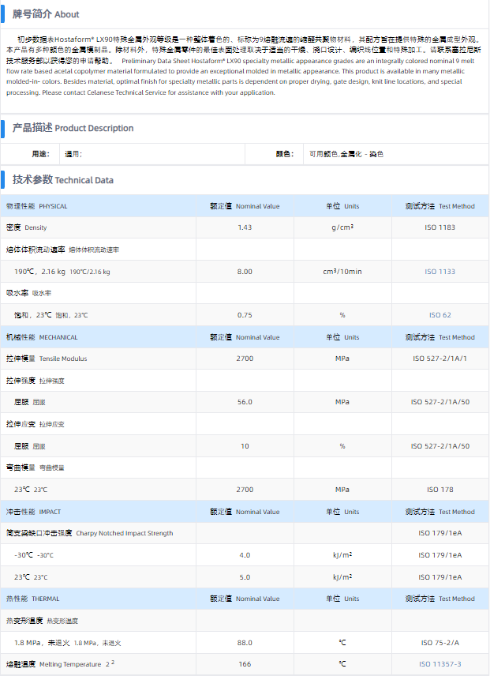Click the 牌号简介 About section heading
This screenshot has height=676, width=490.
46,14
